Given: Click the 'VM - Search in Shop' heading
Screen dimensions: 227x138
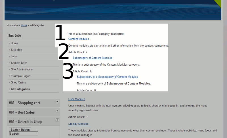Looking at the screenshot, I should 25,122.
